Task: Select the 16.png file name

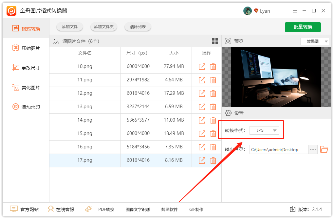Action: pos(85,147)
